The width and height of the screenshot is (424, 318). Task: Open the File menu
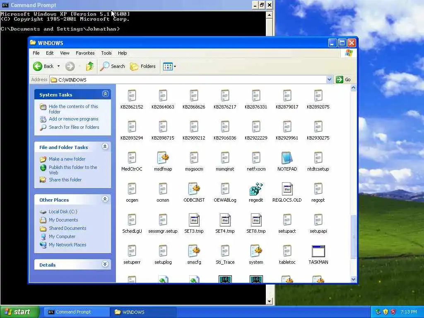(36, 53)
